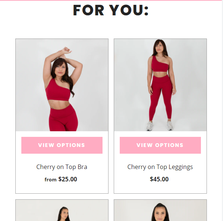Image resolution: width=223 pixels, height=221 pixels.
Task: Open the Cherry on Top Leggings product photo
Action: click(160, 85)
